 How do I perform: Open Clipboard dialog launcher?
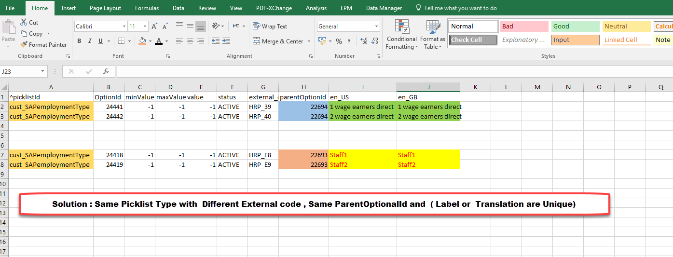pyautogui.click(x=68, y=56)
